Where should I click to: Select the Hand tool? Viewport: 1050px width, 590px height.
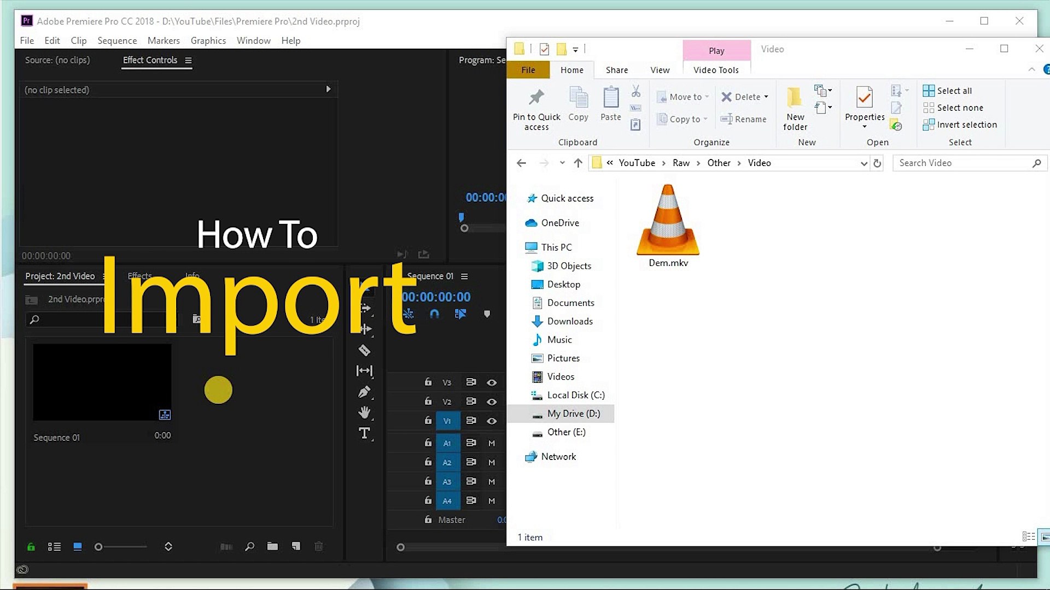click(364, 412)
